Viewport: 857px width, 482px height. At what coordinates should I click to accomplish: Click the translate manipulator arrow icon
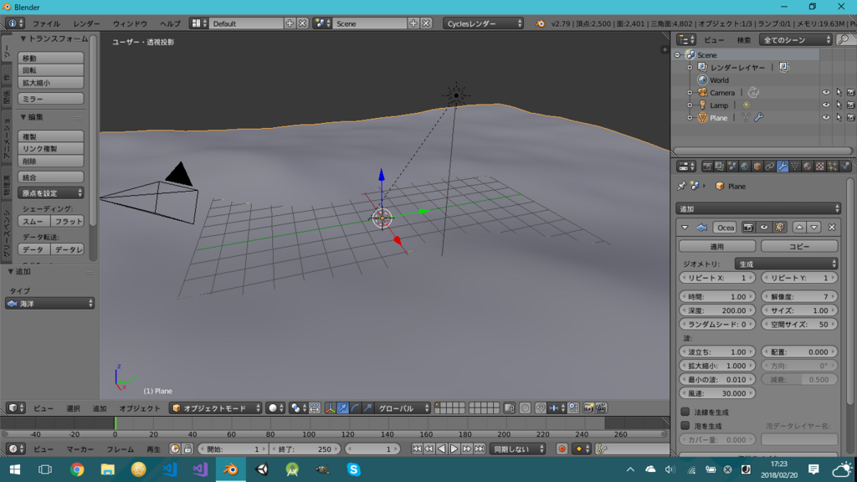(342, 408)
